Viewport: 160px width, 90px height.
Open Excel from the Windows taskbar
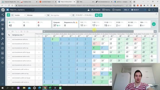tap(50, 88)
